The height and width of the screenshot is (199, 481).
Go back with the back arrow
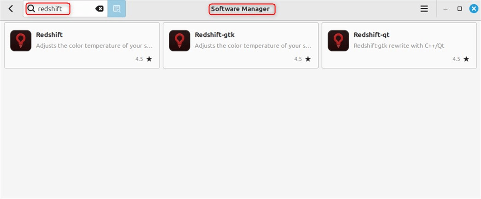(11, 9)
